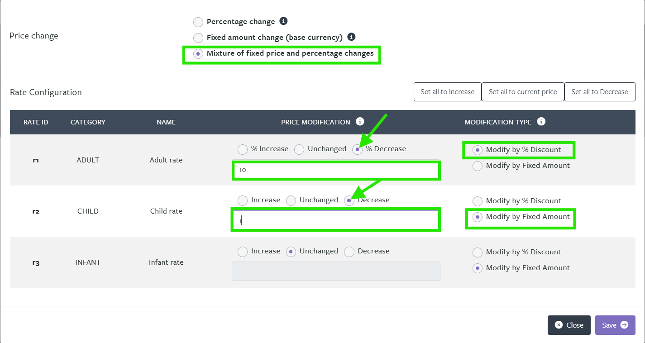Image resolution: width=645 pixels, height=343 pixels.
Task: Click Set all to Decrease button
Action: tap(600, 92)
